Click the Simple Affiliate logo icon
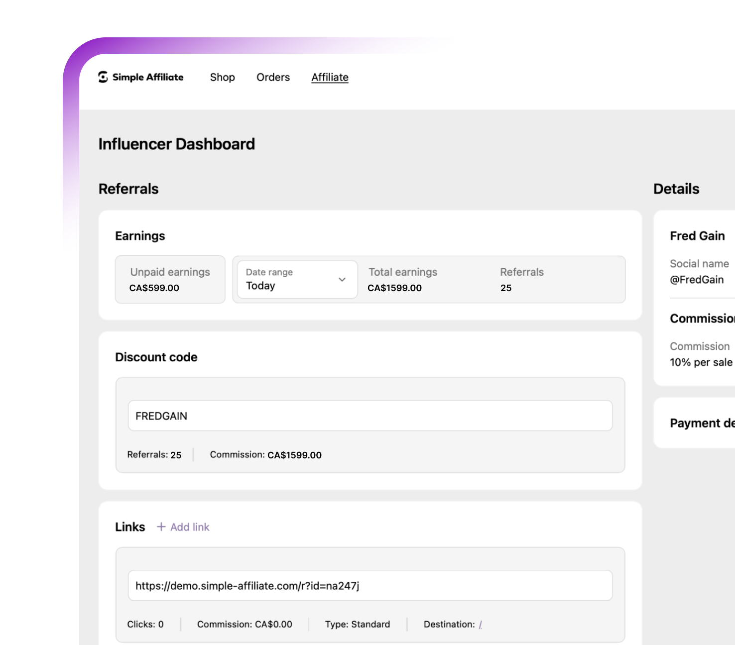Image resolution: width=735 pixels, height=645 pixels. [103, 77]
